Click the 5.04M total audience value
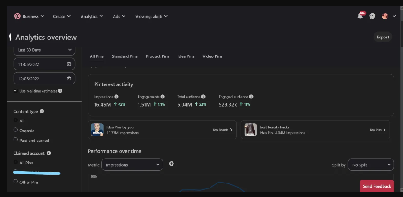Viewport: 403px width, 197px height. [x=185, y=104]
